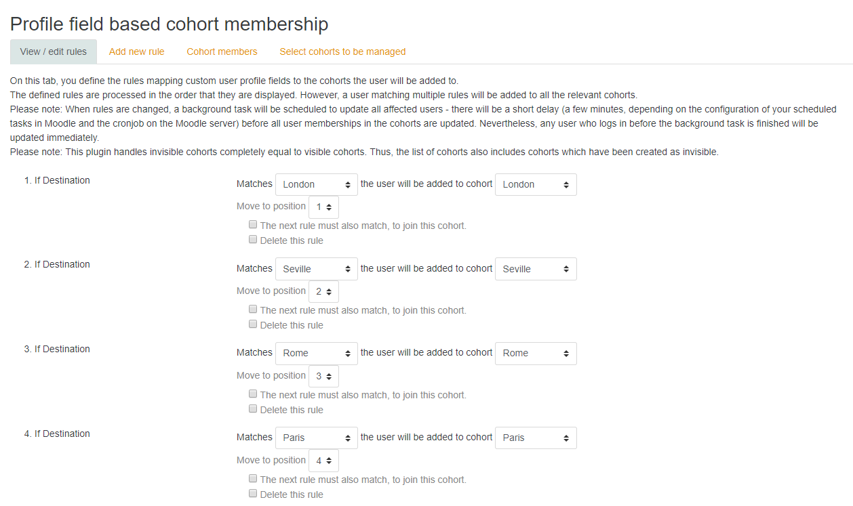Expand the Paris Matches dropdown in rule 4
Screen dimensions: 853x506
(x=317, y=438)
